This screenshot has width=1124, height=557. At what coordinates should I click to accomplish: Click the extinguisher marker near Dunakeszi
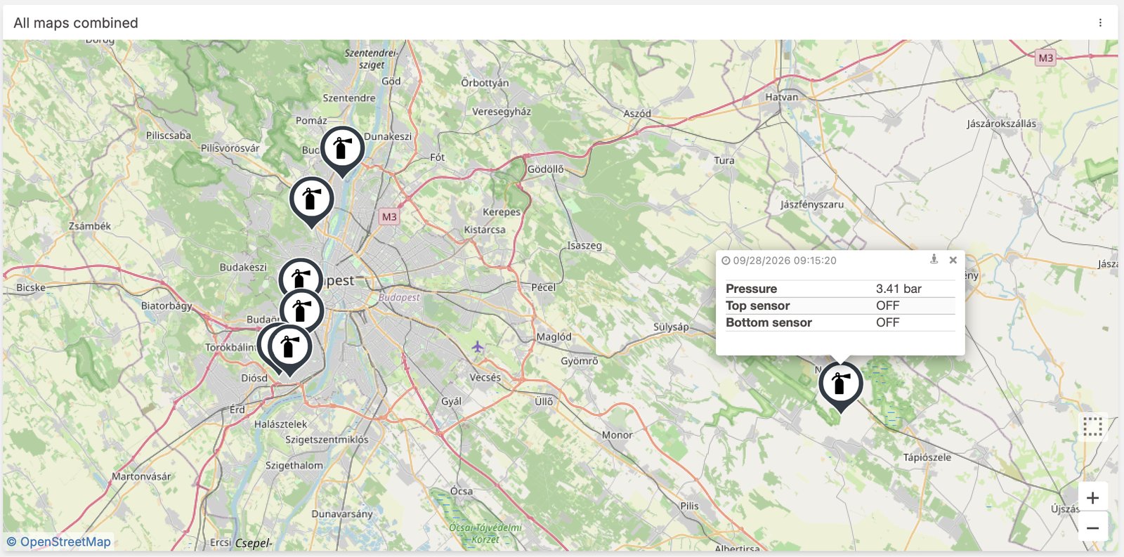click(342, 151)
